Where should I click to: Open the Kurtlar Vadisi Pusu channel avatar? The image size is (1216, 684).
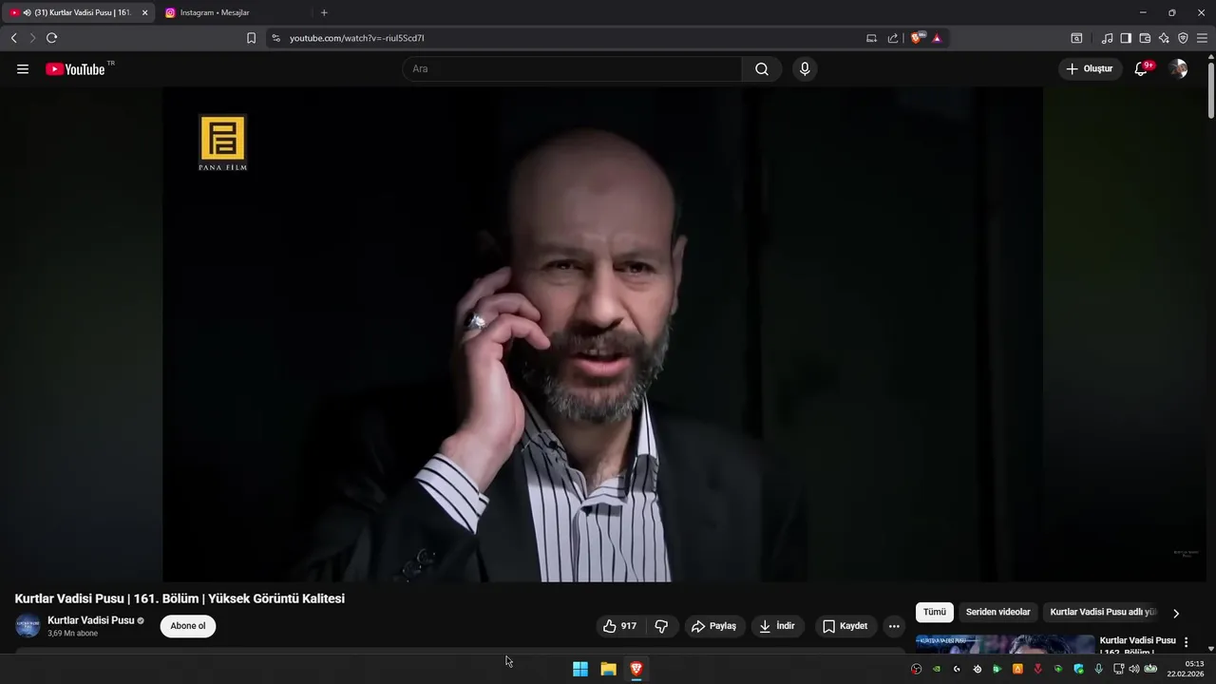(28, 626)
